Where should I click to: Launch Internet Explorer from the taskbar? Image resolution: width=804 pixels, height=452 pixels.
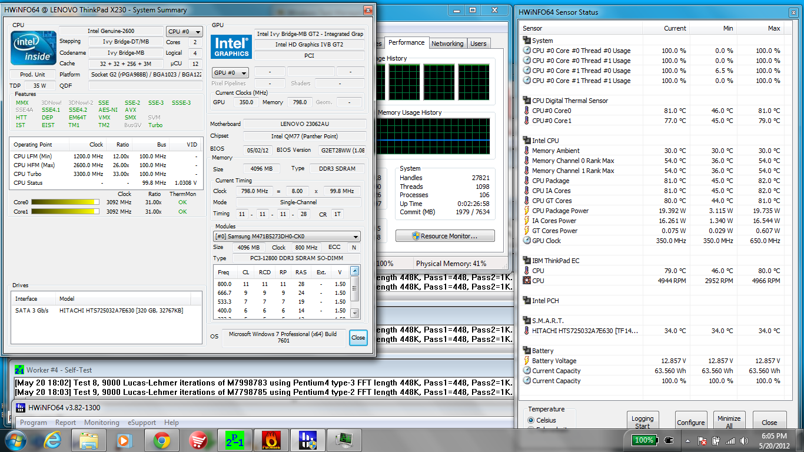click(x=52, y=440)
